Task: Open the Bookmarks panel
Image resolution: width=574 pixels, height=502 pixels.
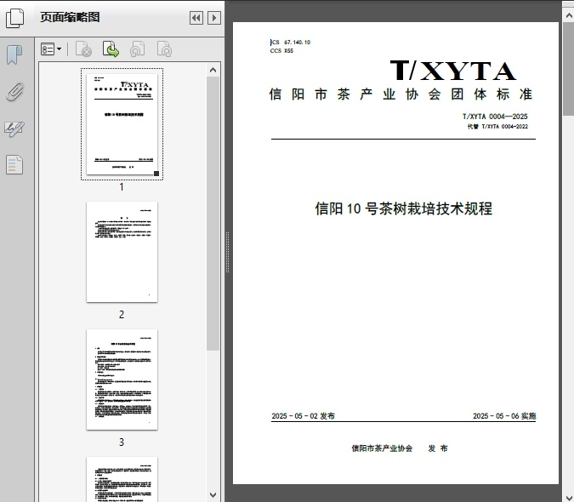Action: [14, 55]
